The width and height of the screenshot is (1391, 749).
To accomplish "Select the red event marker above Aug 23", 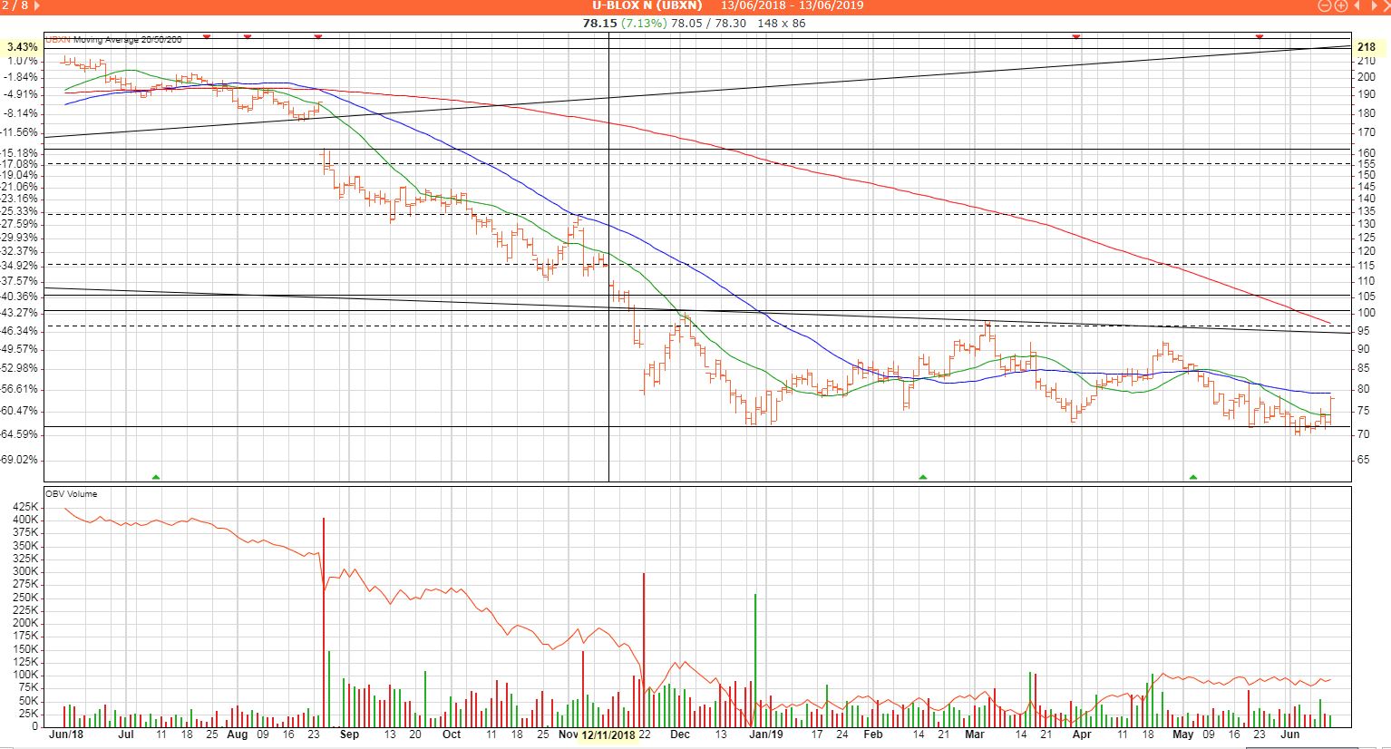I will coord(317,36).
